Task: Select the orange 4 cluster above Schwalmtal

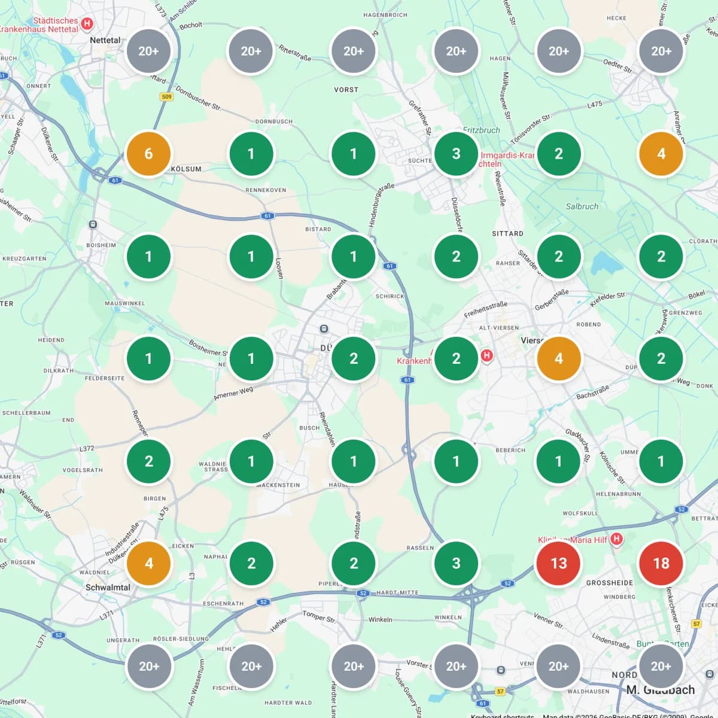Action: 148,563
